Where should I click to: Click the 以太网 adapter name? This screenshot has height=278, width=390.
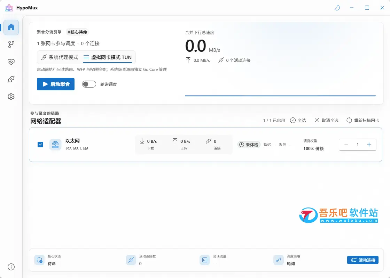tap(72, 141)
